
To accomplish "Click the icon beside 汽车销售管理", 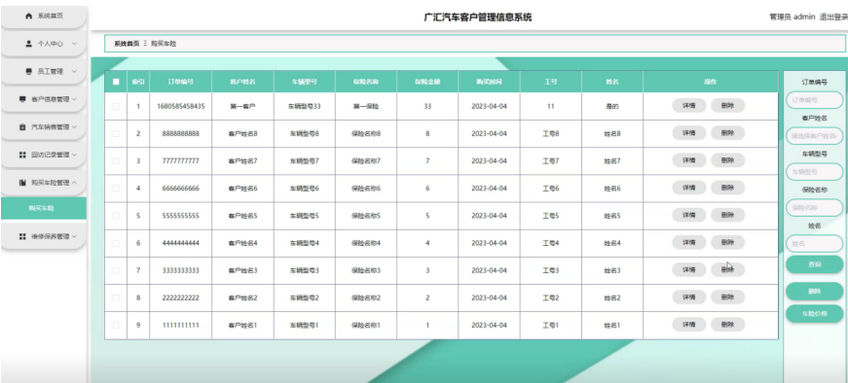I will (x=22, y=127).
